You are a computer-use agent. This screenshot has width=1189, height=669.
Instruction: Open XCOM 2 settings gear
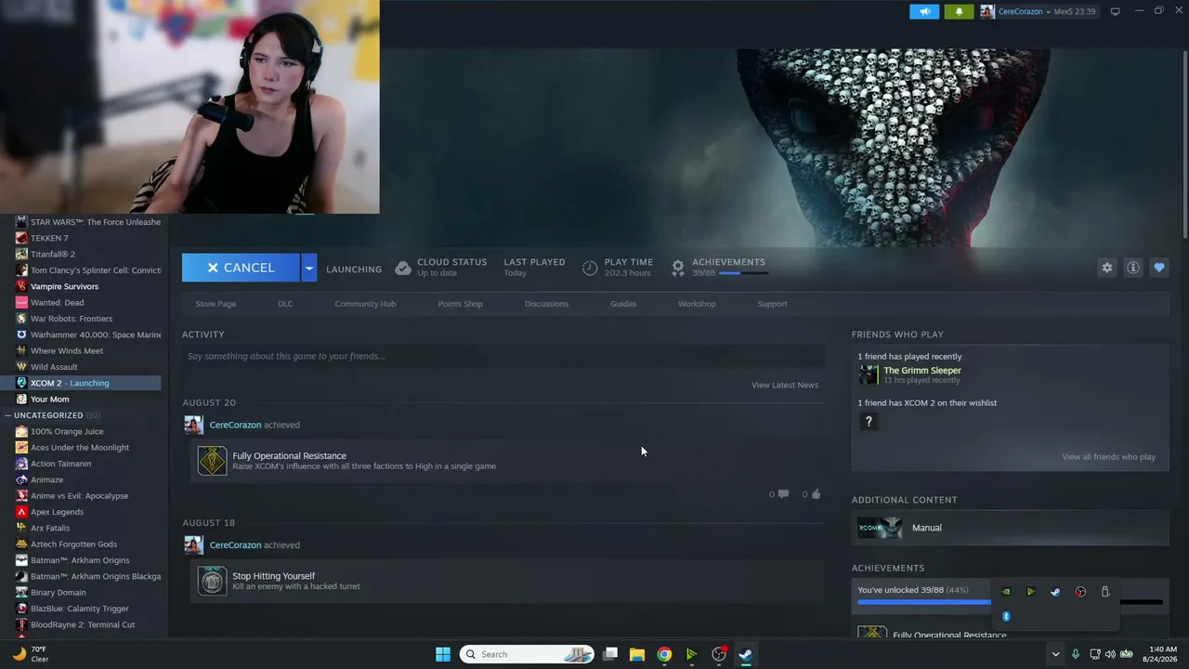tap(1106, 268)
